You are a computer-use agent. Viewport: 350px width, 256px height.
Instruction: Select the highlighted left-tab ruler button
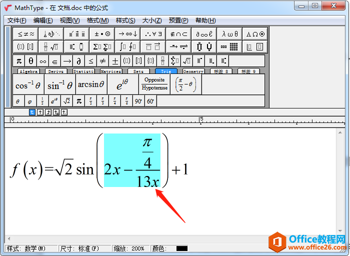point(32,112)
